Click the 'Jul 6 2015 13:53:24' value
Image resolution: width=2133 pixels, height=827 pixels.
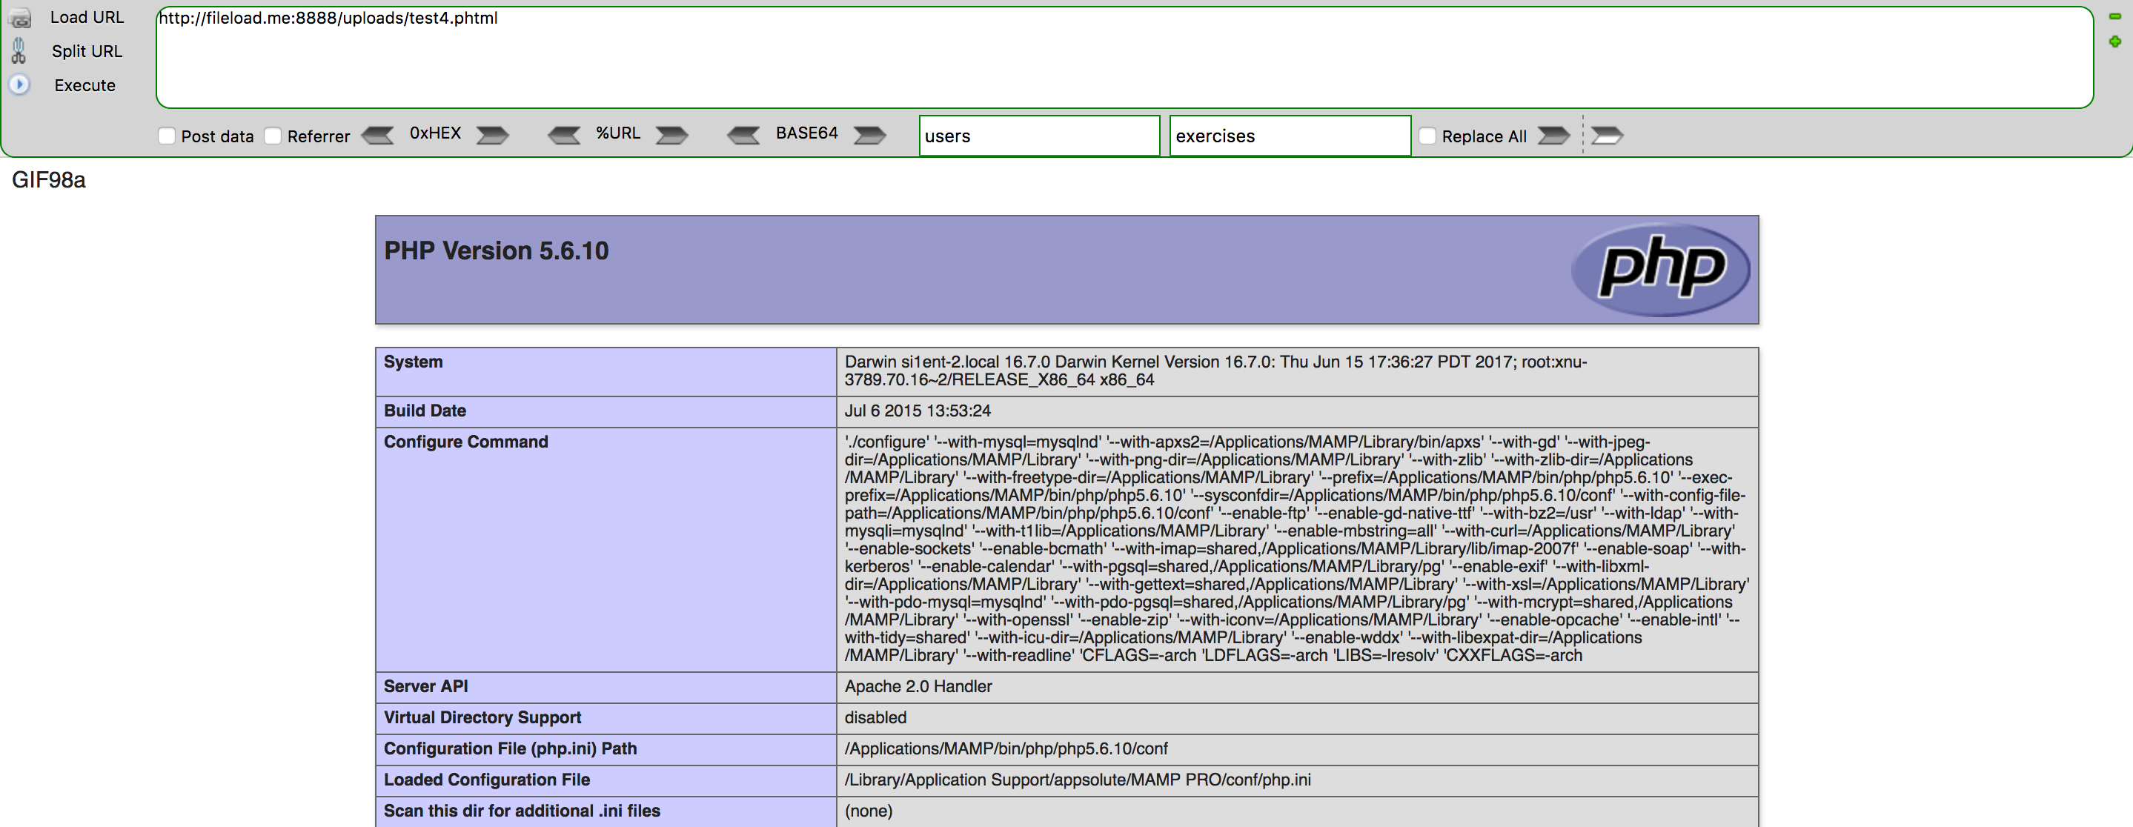click(x=918, y=411)
